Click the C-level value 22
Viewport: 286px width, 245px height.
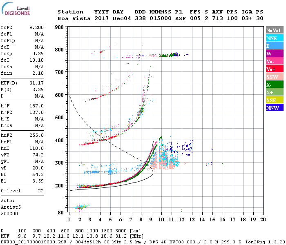tap(41, 191)
